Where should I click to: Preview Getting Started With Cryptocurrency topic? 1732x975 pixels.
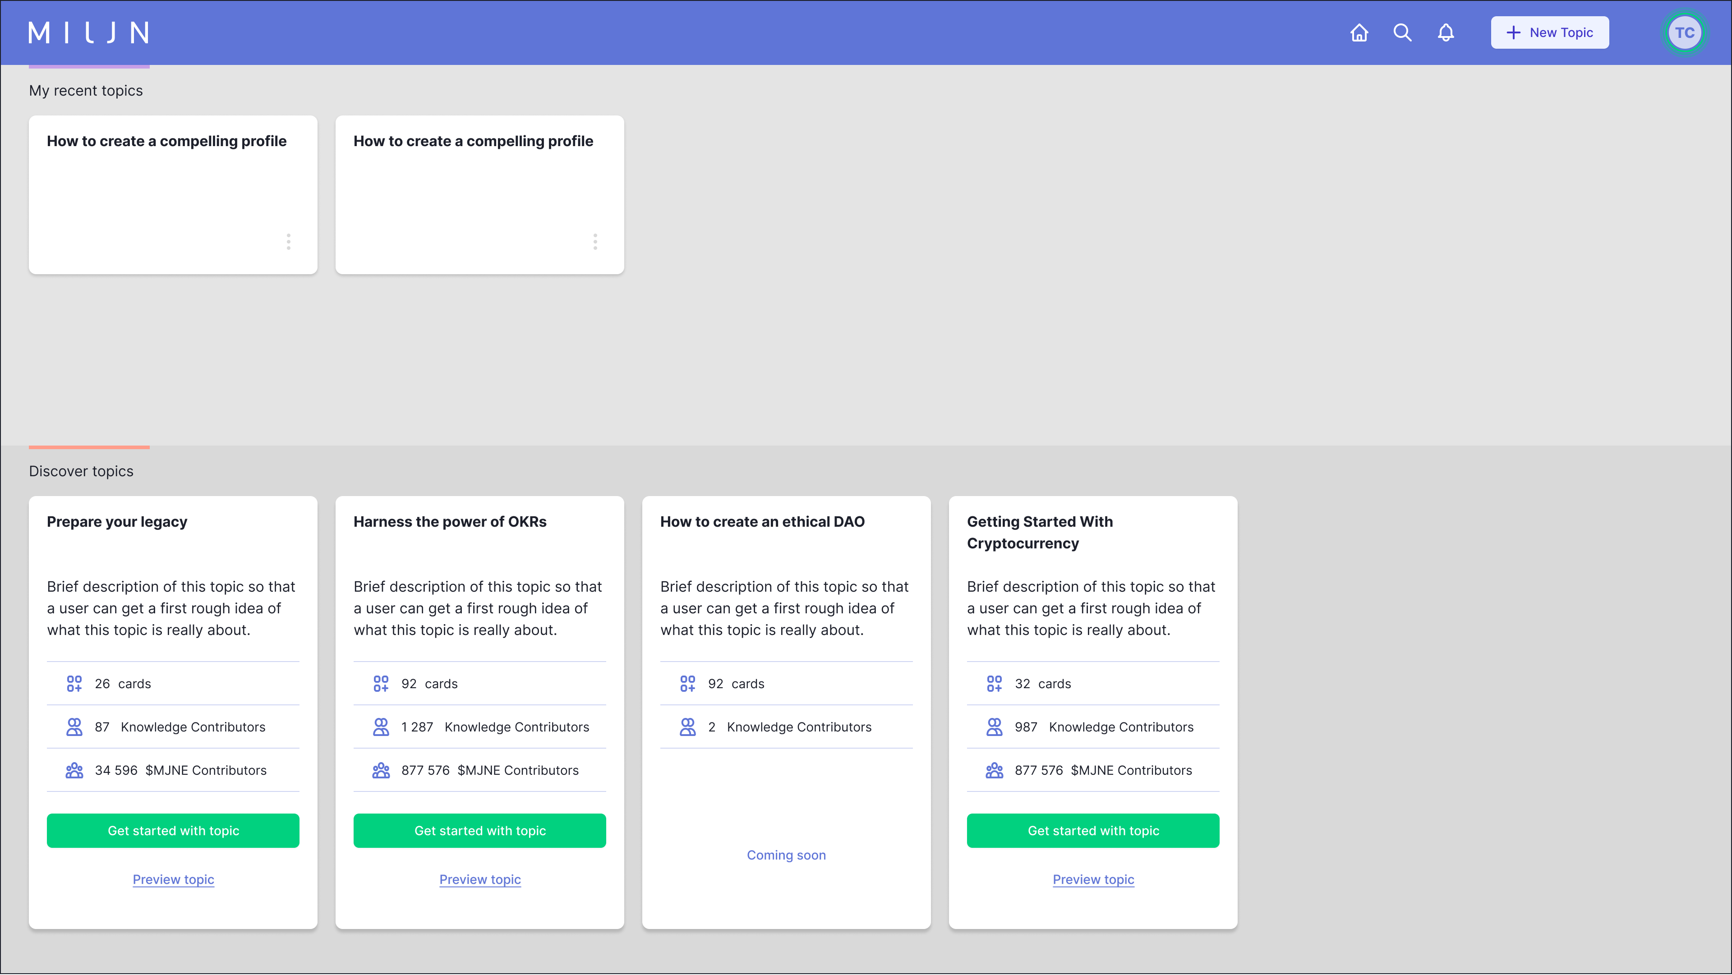(1092, 879)
